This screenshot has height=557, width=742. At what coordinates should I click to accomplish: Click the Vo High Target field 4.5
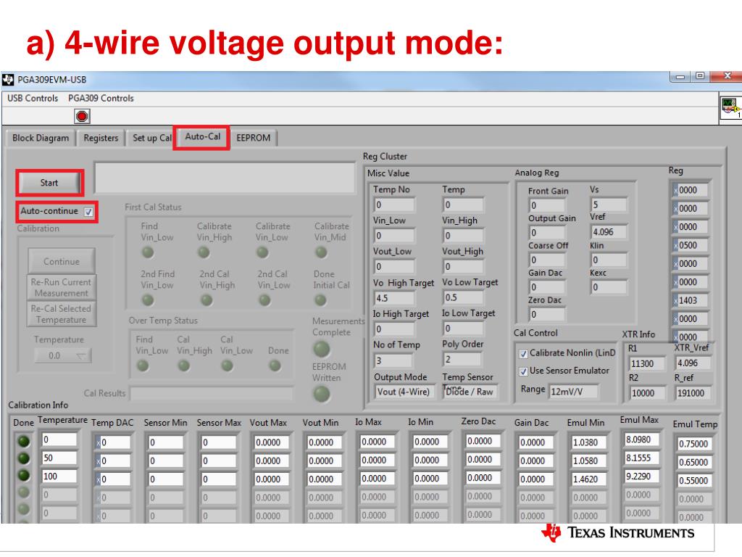pos(394,298)
